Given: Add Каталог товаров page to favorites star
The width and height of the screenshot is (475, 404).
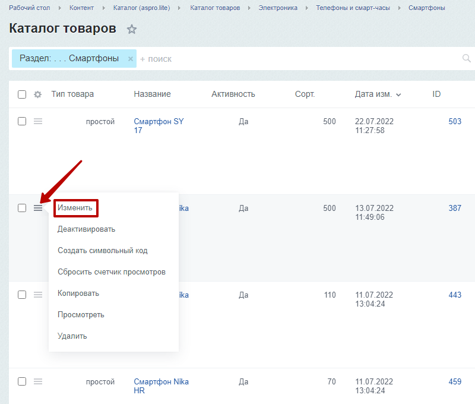Looking at the screenshot, I should pyautogui.click(x=131, y=29).
